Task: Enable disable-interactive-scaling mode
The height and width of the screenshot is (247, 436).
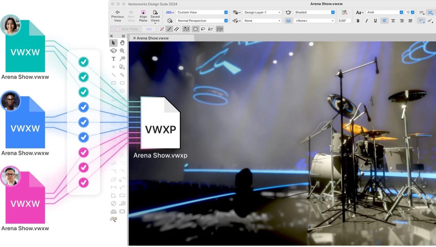Action: [x=162, y=29]
